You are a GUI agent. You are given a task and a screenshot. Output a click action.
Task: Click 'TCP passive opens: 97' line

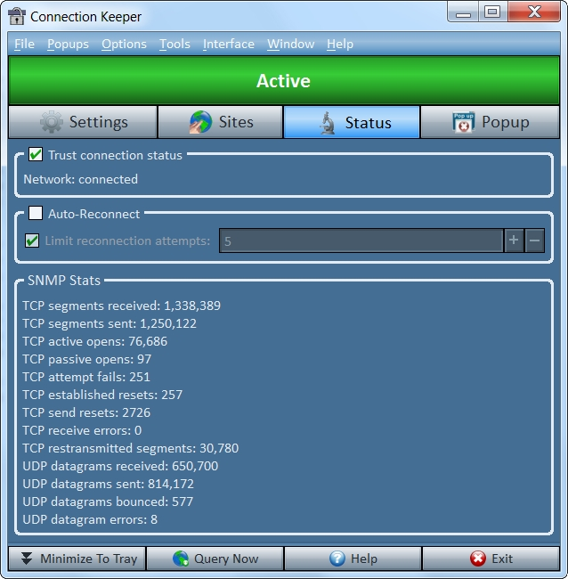tap(86, 359)
